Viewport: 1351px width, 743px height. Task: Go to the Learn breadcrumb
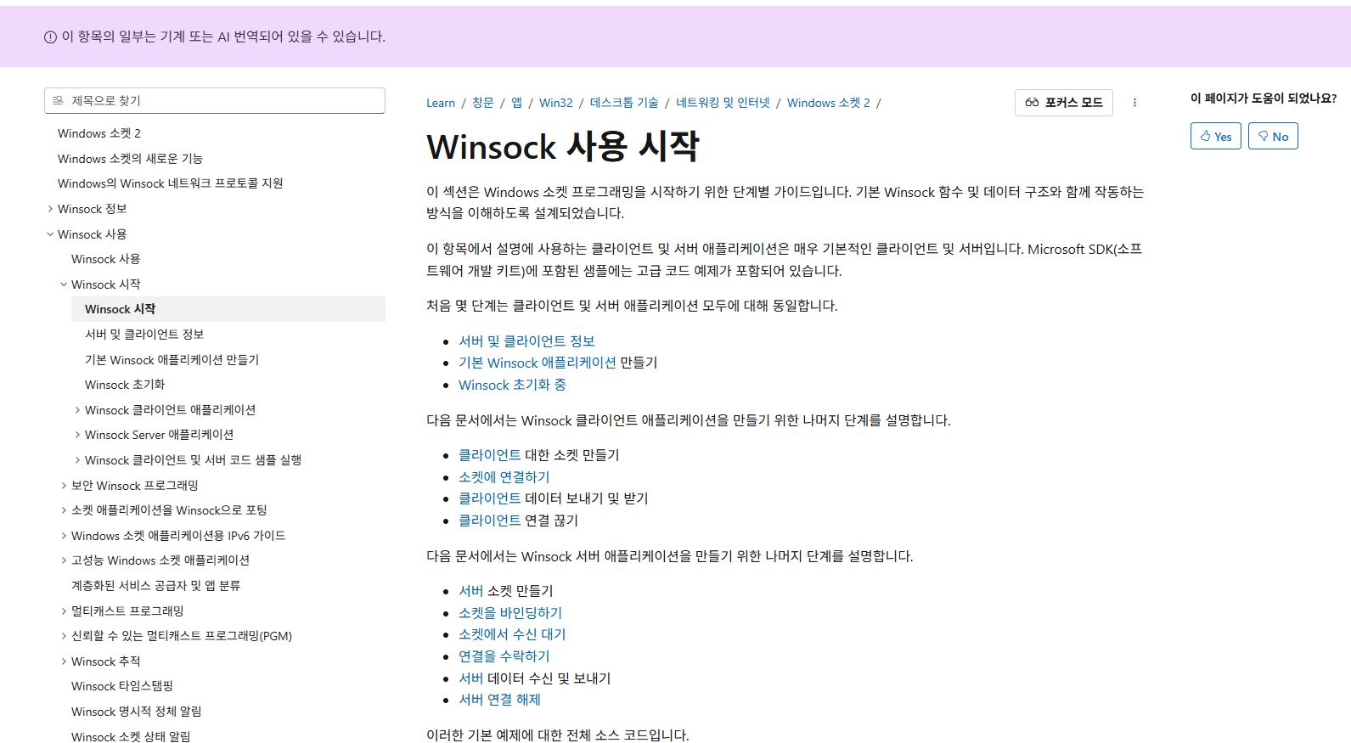(x=441, y=103)
